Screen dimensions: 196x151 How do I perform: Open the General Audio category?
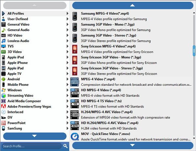(x=35, y=30)
